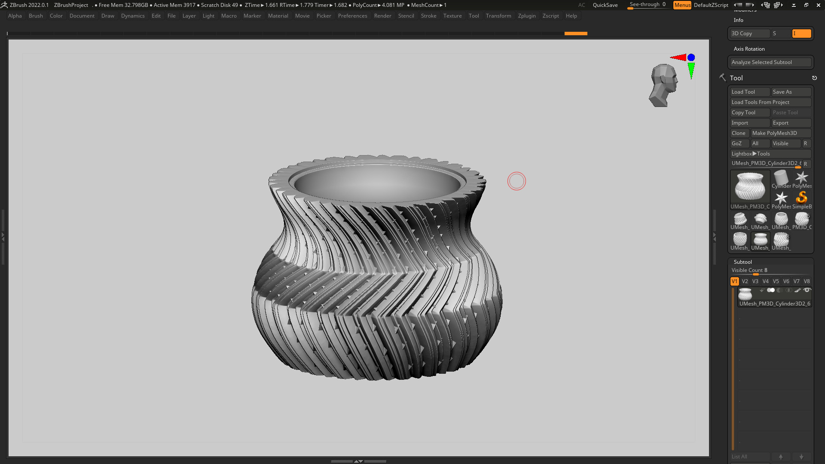Click the hammer icon at the Tool palette header
Screen dimensions: 825x464
(722, 77)
